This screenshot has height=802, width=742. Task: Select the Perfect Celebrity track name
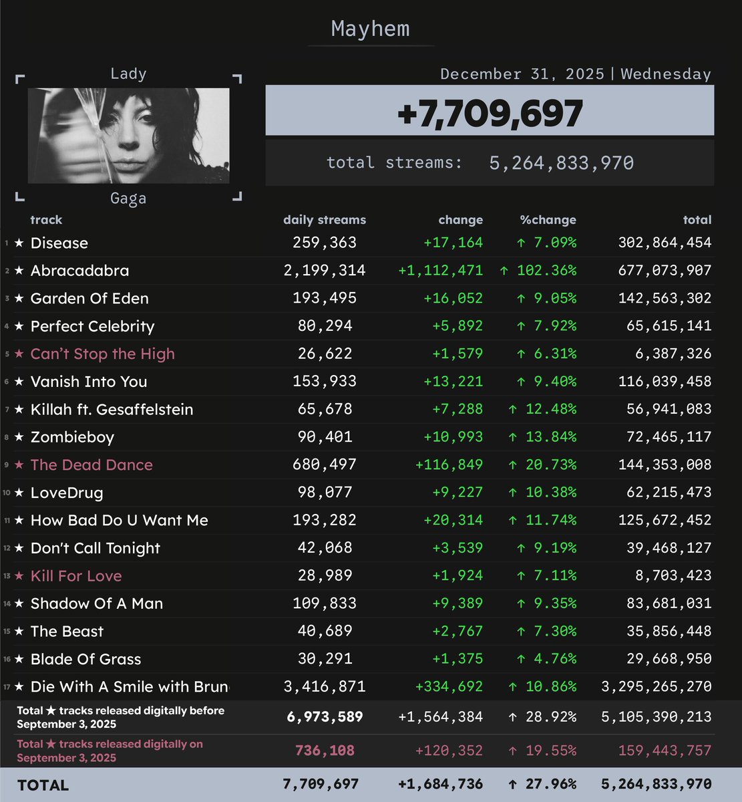pos(93,326)
